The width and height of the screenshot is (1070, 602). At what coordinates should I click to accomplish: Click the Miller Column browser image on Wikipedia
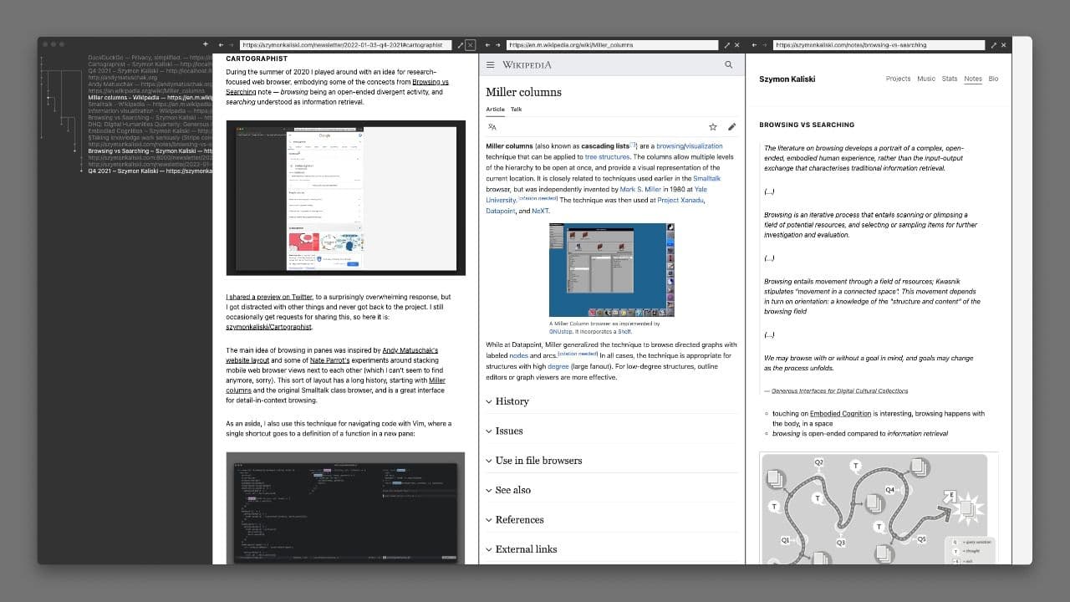(x=611, y=269)
